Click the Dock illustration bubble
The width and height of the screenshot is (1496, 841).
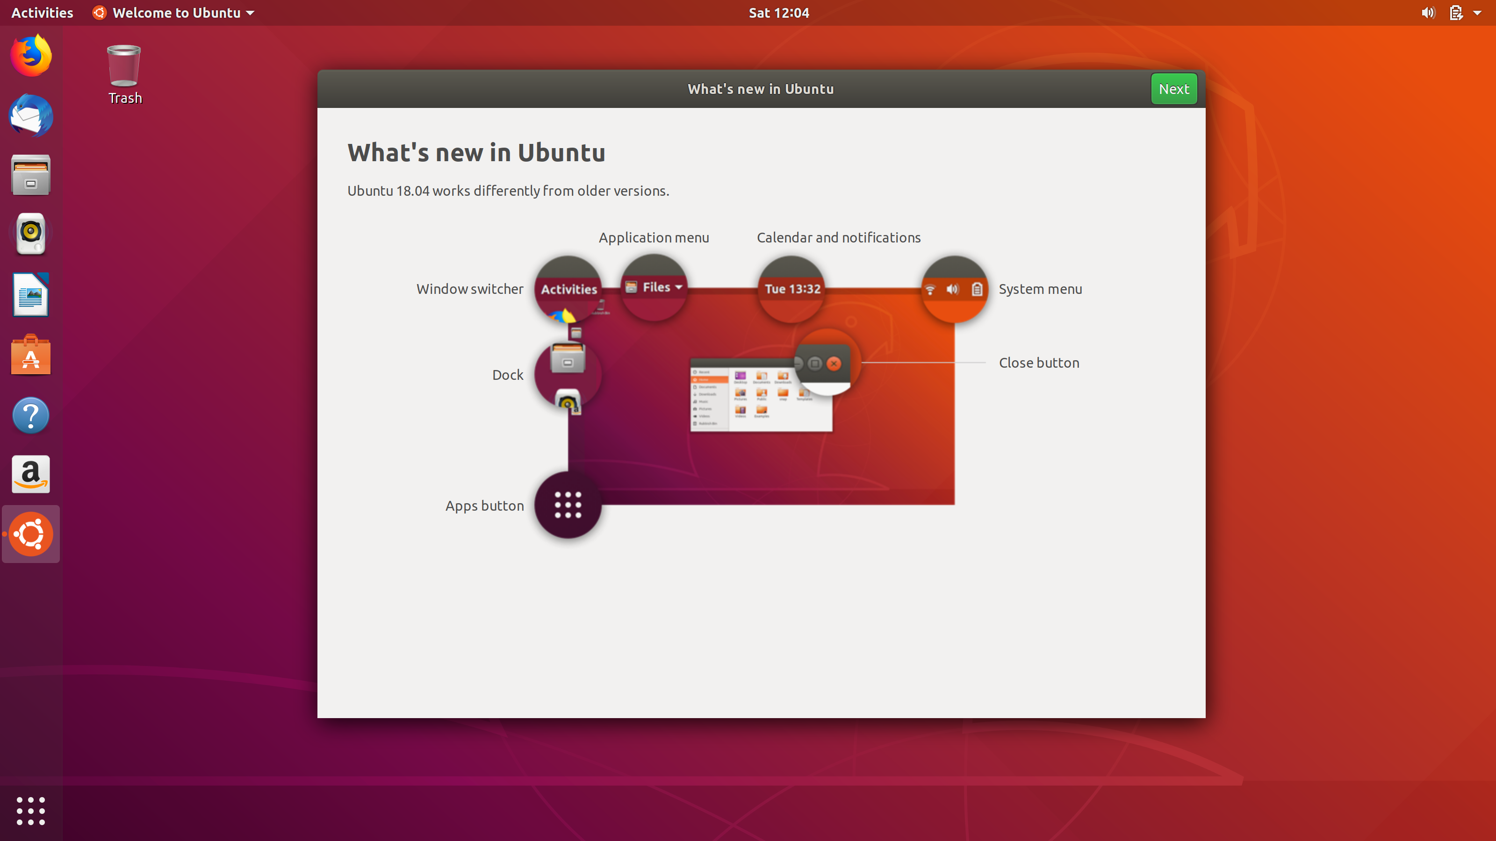tap(568, 374)
